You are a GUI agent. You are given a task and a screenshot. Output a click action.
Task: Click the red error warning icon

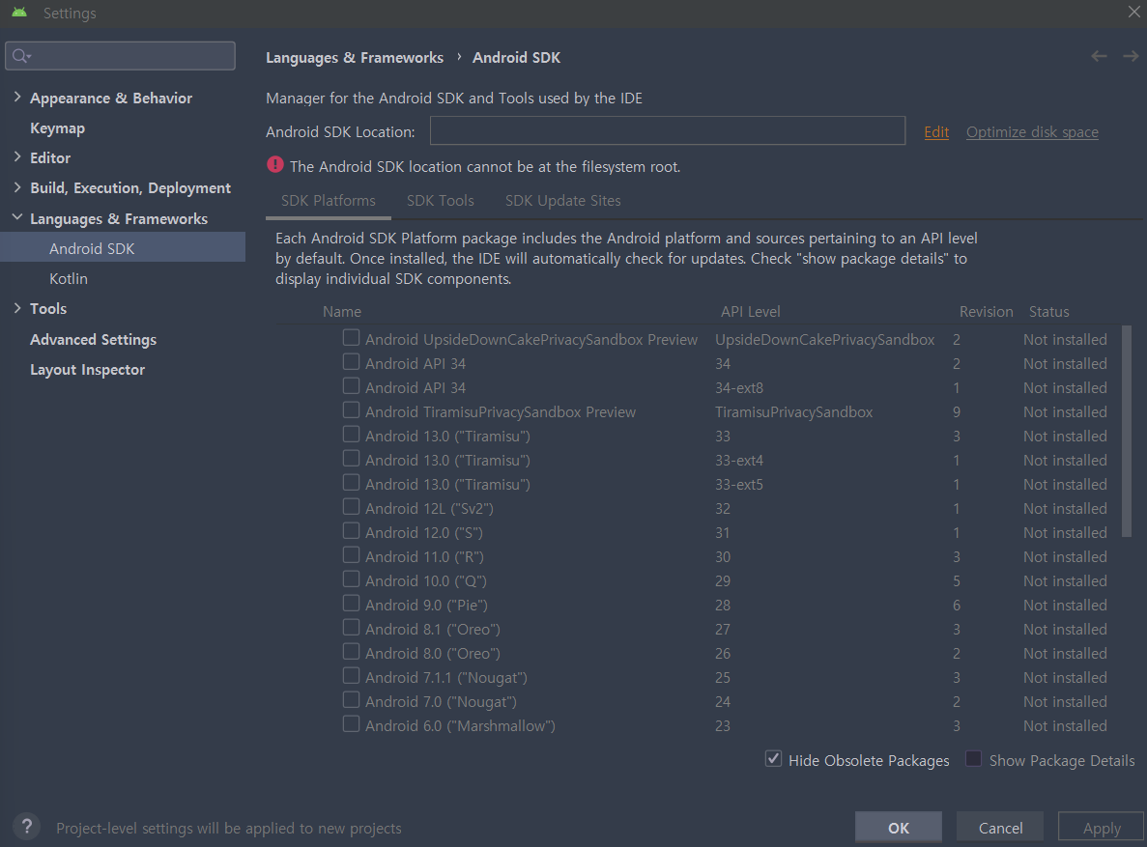click(275, 165)
